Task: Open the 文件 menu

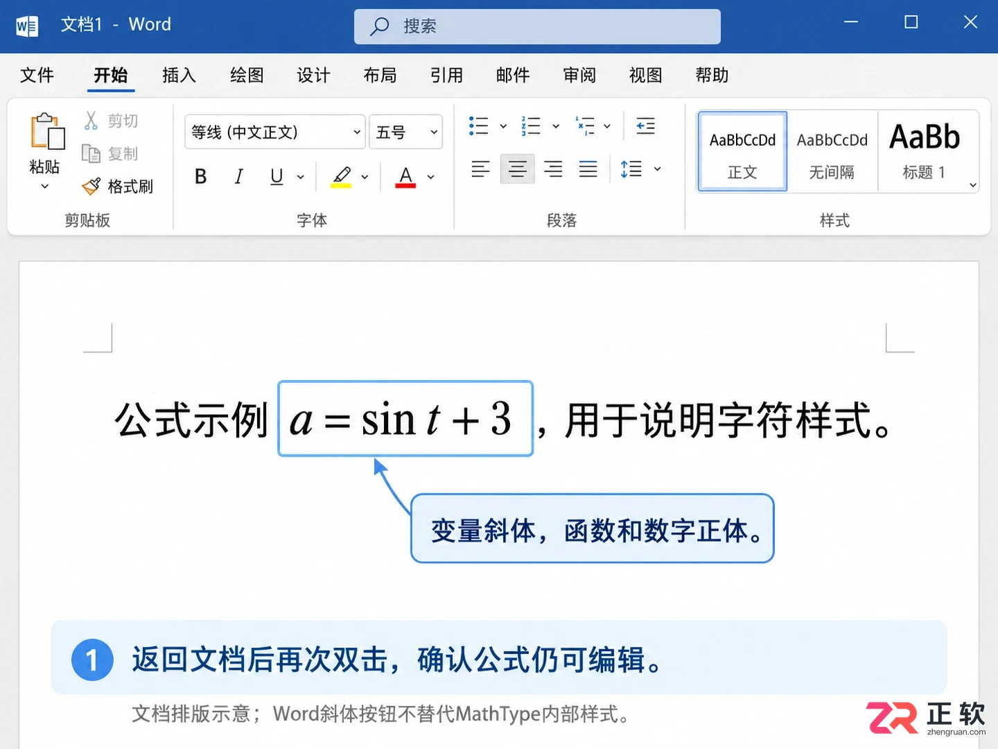Action: (x=37, y=75)
